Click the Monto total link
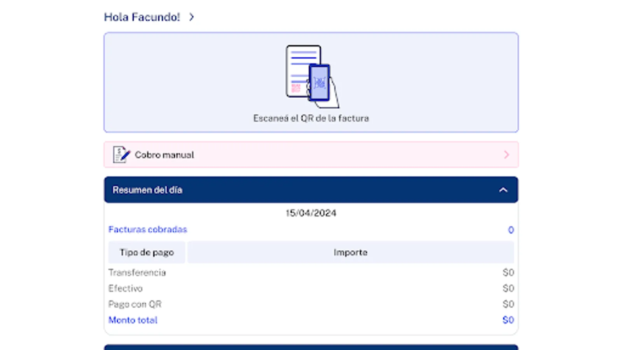 (133, 320)
